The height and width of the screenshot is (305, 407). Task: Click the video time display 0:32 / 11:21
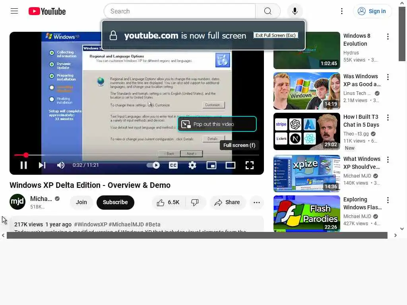pyautogui.click(x=86, y=165)
